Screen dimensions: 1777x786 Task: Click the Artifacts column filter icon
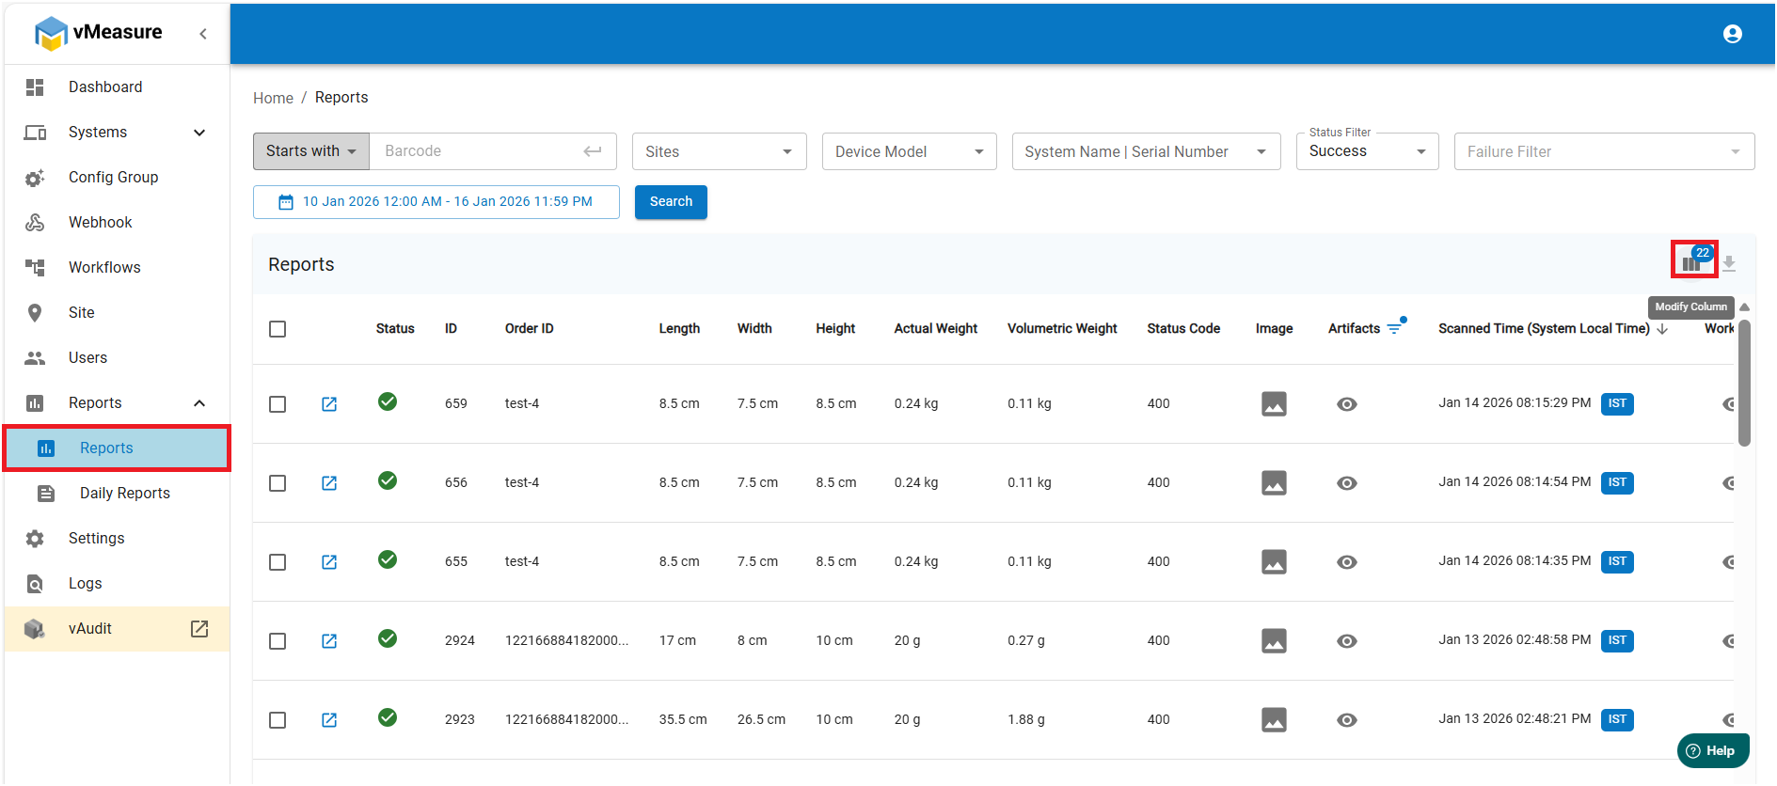pos(1394,328)
